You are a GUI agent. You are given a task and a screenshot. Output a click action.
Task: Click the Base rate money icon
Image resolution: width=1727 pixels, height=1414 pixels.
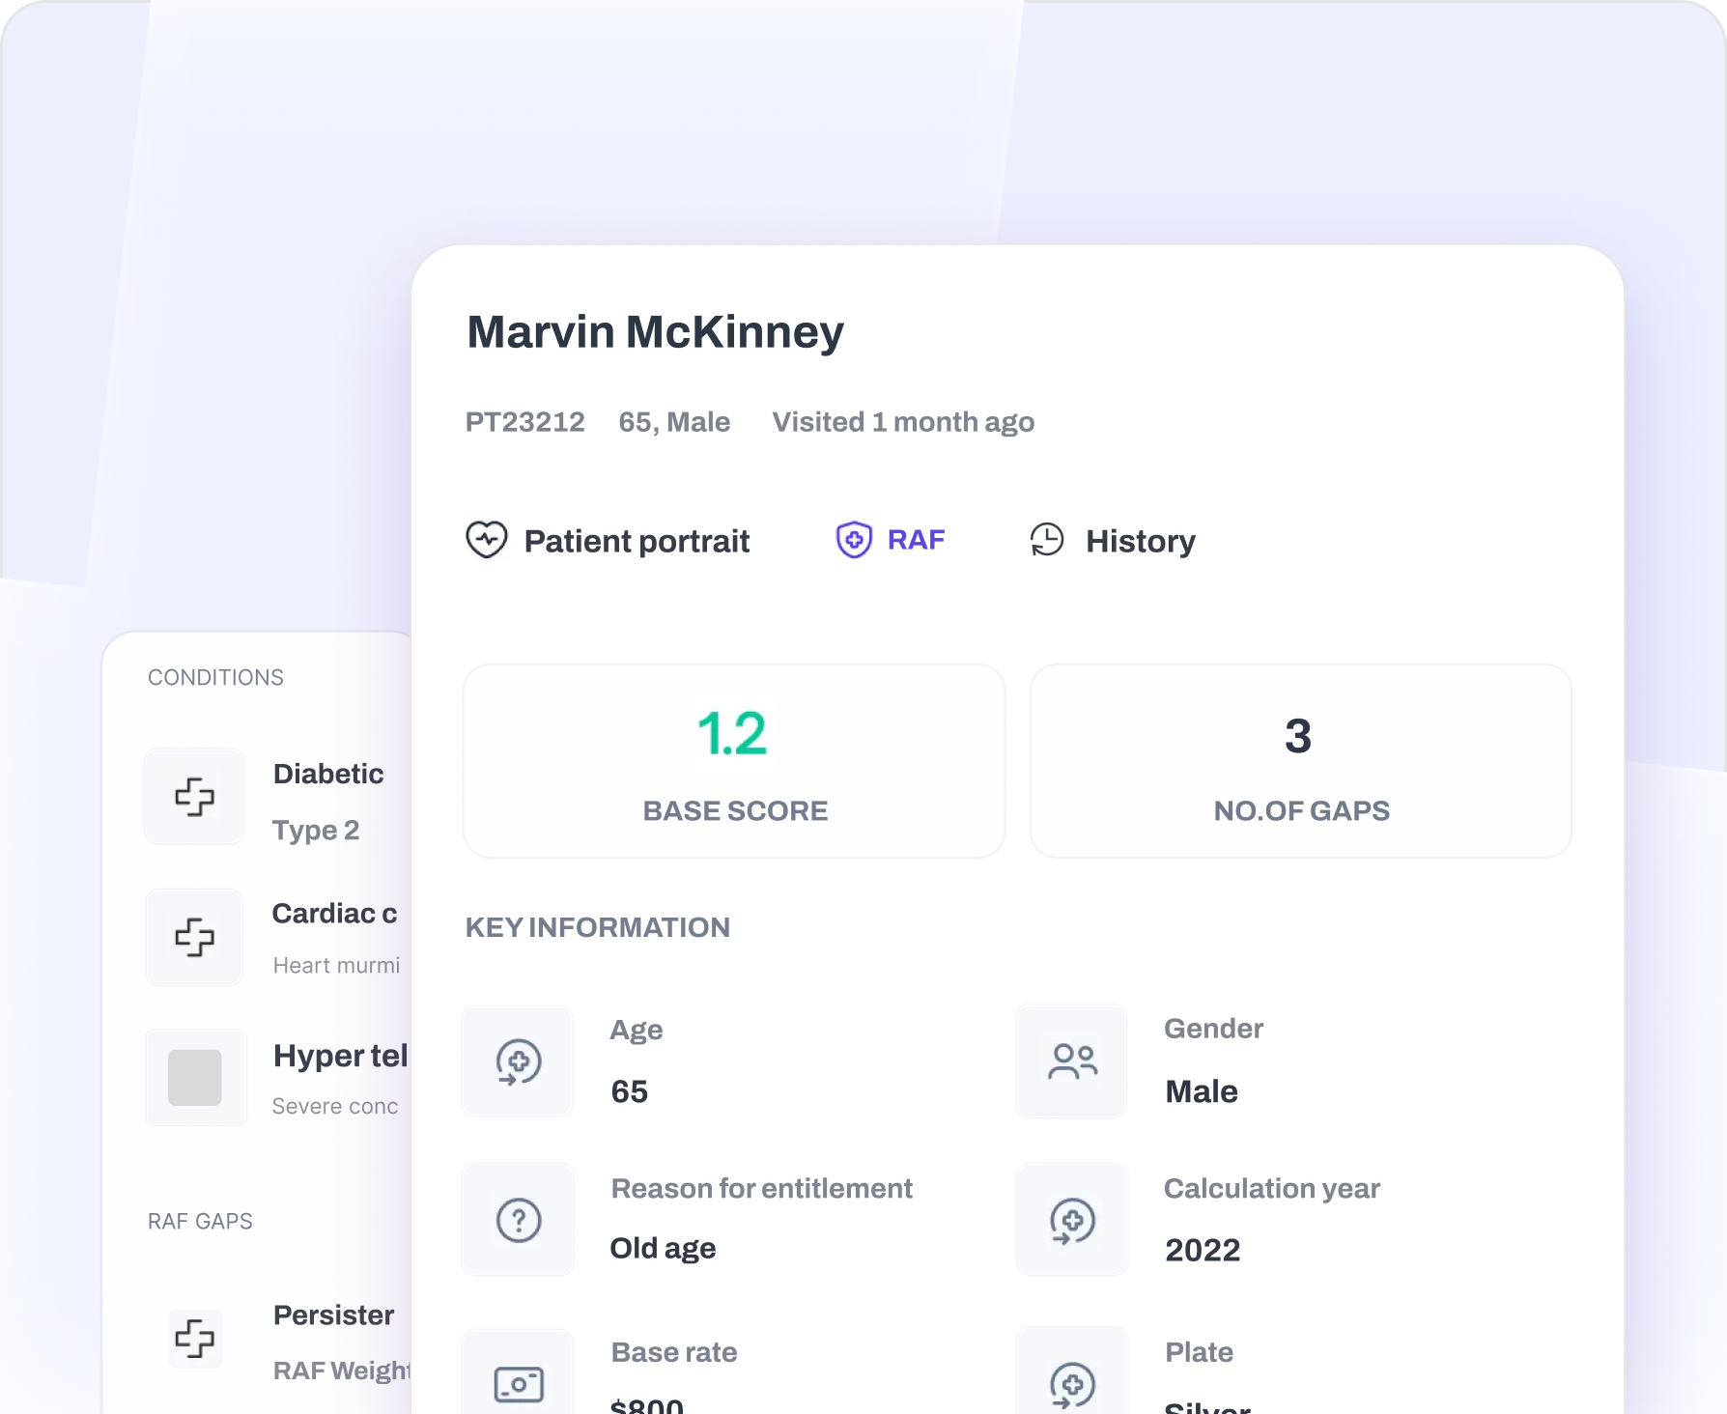pyautogui.click(x=519, y=1383)
